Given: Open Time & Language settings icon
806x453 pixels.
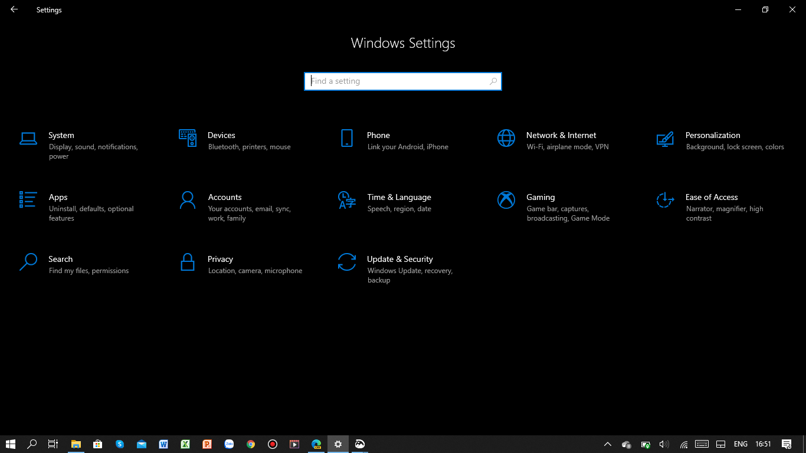Looking at the screenshot, I should (x=347, y=200).
